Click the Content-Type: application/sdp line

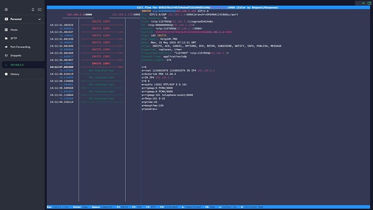coord(164,56)
